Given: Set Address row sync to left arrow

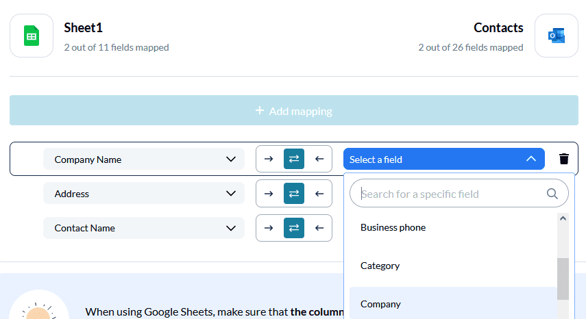Looking at the screenshot, I should coord(319,194).
